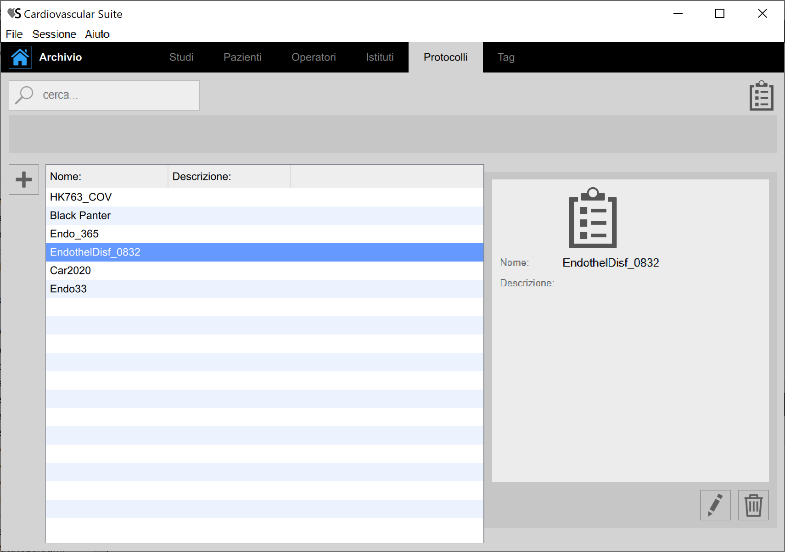This screenshot has height=552, width=785.
Task: Click the clipboard icon at top right
Action: click(x=761, y=96)
